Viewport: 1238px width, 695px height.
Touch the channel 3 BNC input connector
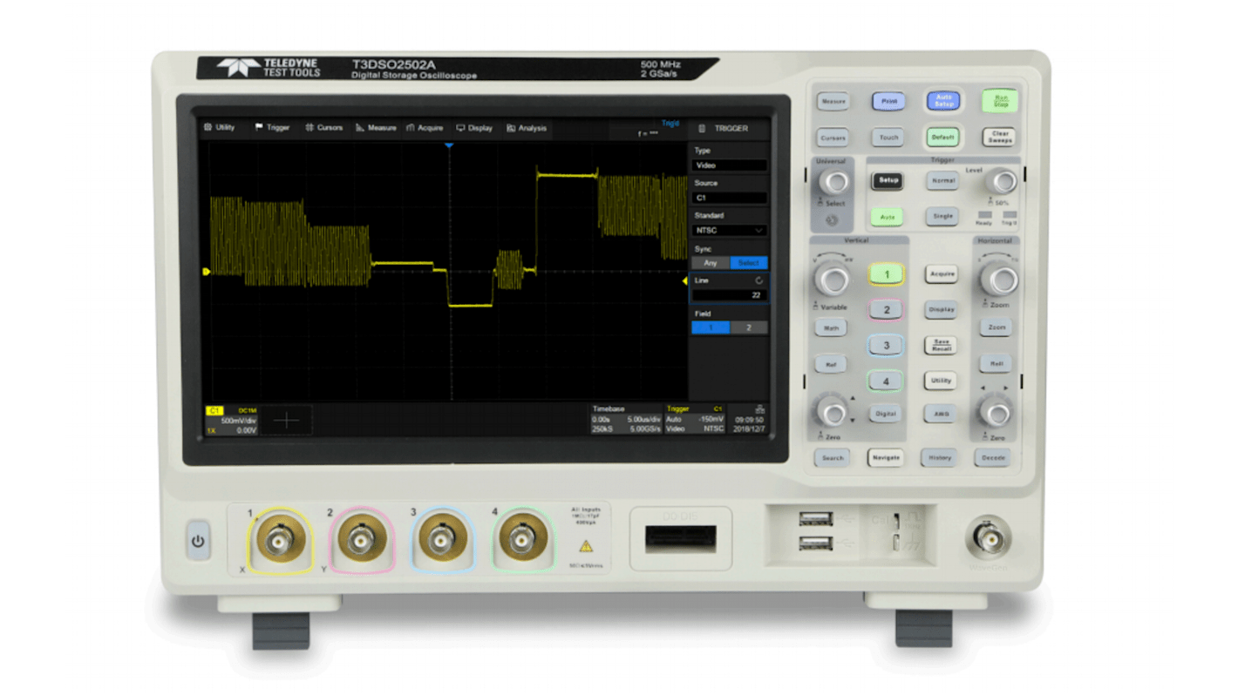point(443,540)
